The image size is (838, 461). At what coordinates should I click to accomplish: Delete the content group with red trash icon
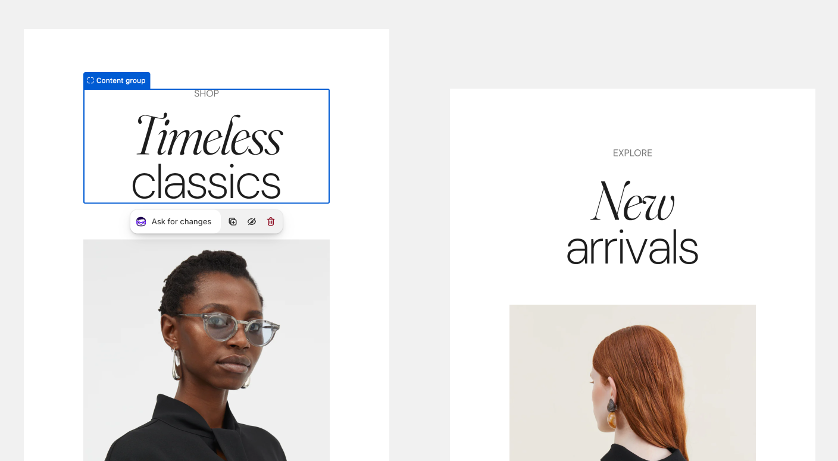(271, 221)
